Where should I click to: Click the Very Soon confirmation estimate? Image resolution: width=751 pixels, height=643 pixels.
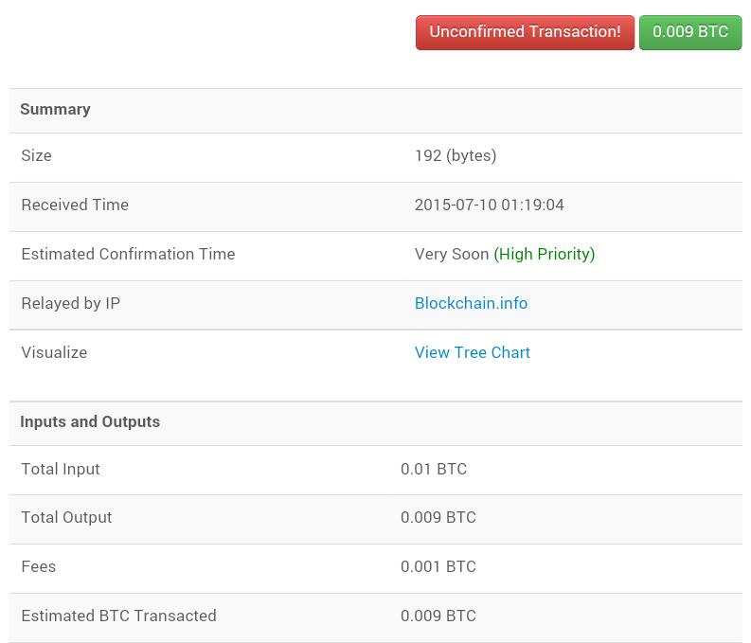(452, 254)
